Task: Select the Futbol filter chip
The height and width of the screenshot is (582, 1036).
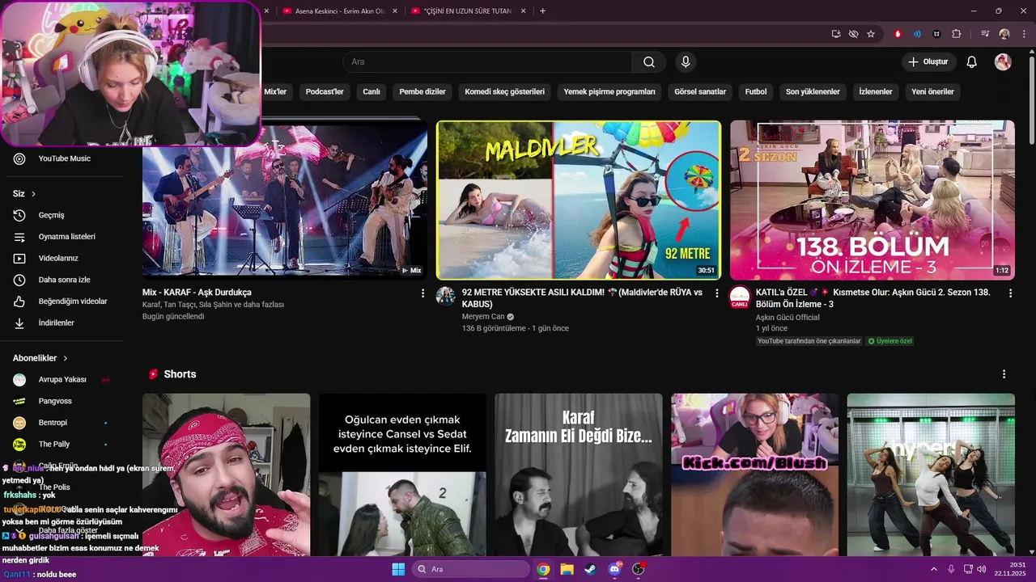Action: pos(756,92)
